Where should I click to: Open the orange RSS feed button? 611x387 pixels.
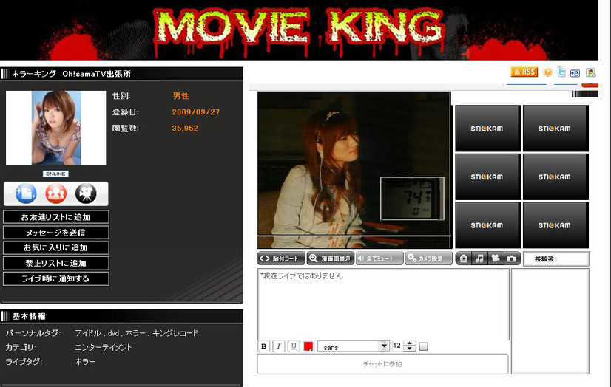524,72
